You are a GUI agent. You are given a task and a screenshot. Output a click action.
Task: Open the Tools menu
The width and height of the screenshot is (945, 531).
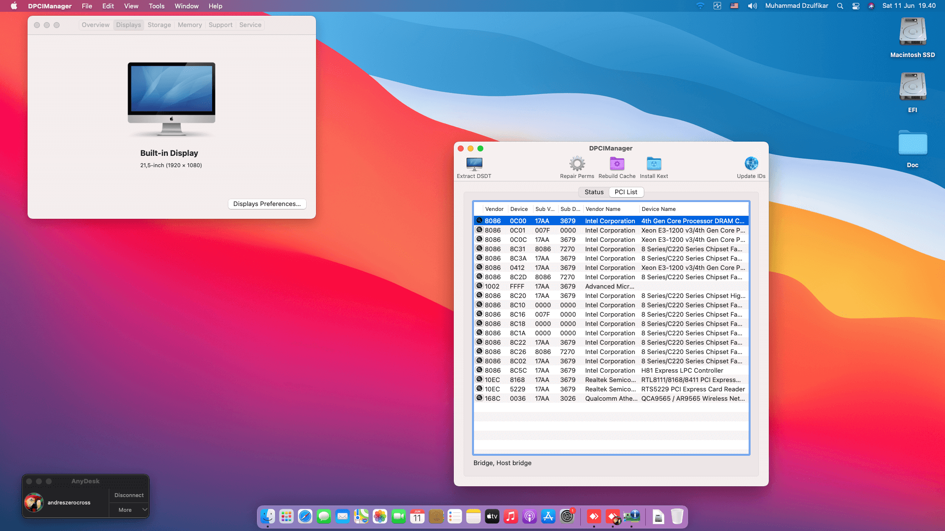pos(157,6)
